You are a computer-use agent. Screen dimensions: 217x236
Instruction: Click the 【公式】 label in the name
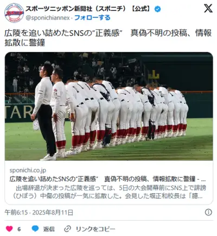tap(142, 9)
